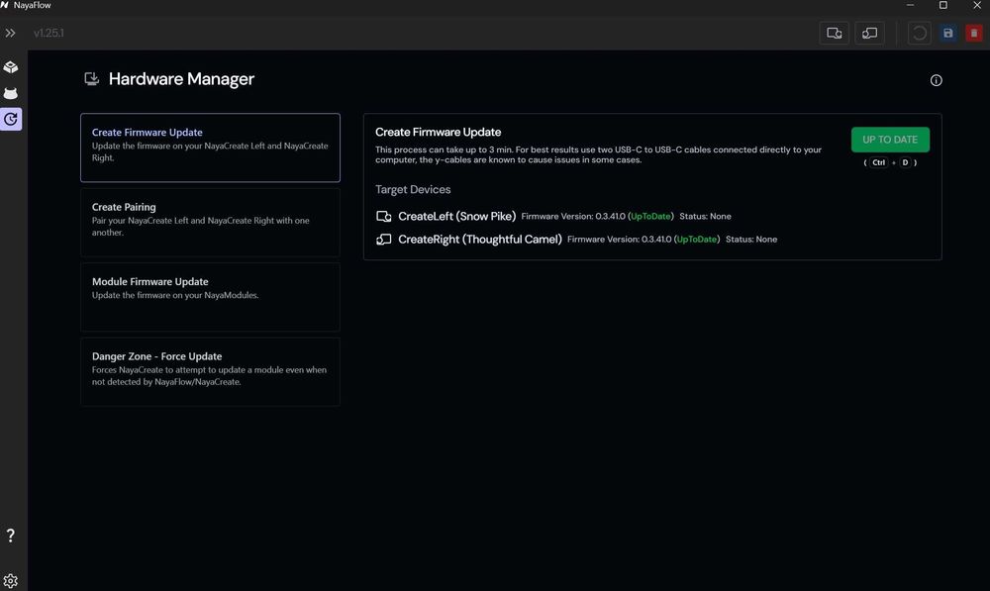Image resolution: width=990 pixels, height=591 pixels.
Task: Select the Create Pairing card
Action: coord(210,223)
